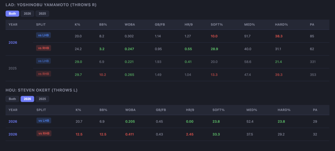Click Okert's 32 PA value
This screenshot has width=335, height=151.
[315, 134]
